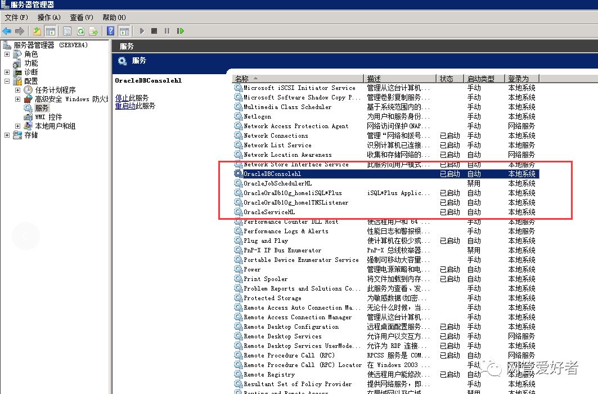Expand the 诊断 tree node
Image resolution: width=598 pixels, height=394 pixels.
point(7,72)
